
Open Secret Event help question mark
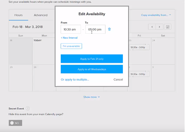tap(28, 108)
